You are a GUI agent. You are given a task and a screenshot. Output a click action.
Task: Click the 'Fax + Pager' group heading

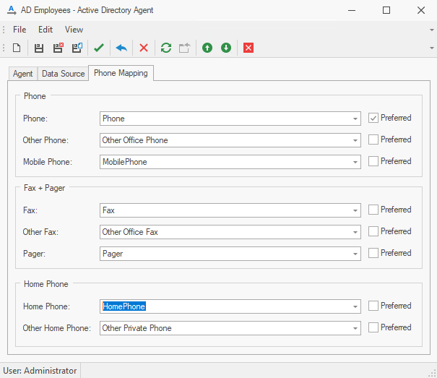click(x=44, y=188)
